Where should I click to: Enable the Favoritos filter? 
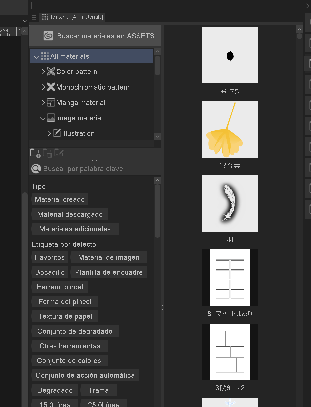click(50, 257)
